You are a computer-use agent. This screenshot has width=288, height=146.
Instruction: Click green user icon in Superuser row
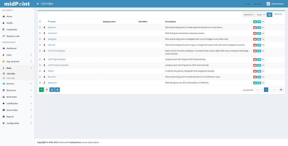(255, 83)
